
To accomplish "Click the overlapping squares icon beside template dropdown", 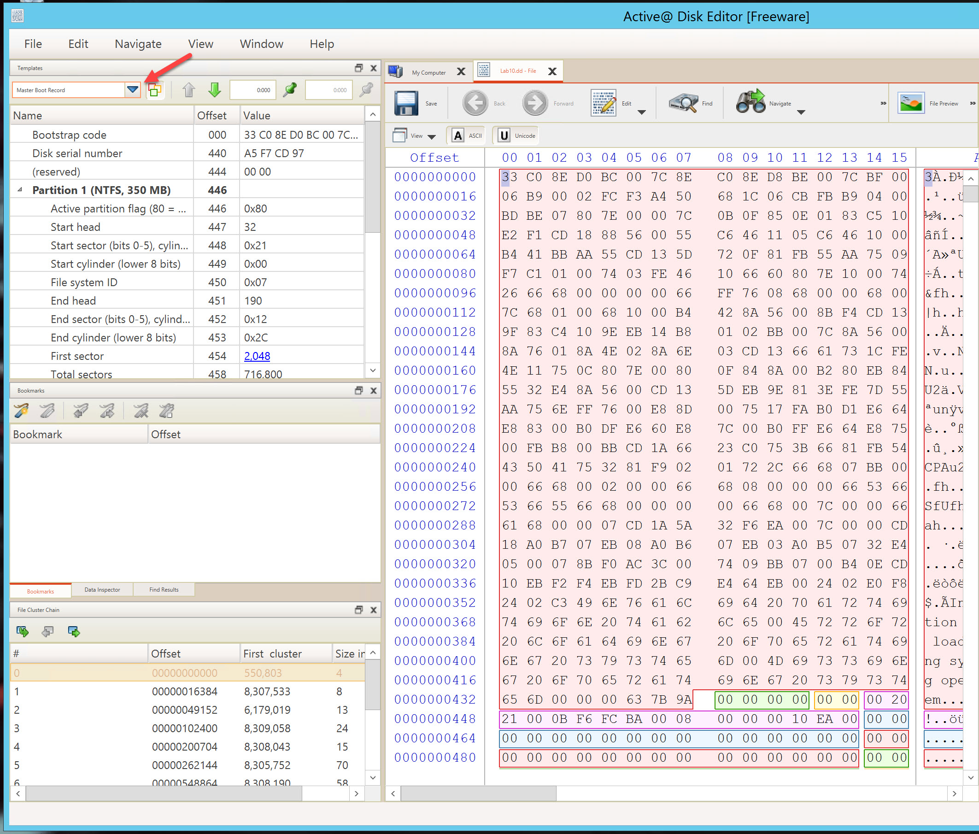I will tap(154, 90).
